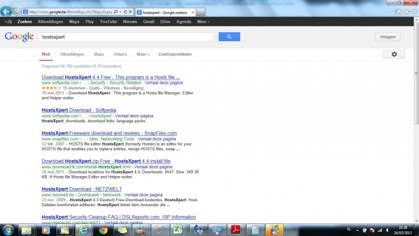Click the Inloggen button
419x236 pixels.
tap(388, 37)
